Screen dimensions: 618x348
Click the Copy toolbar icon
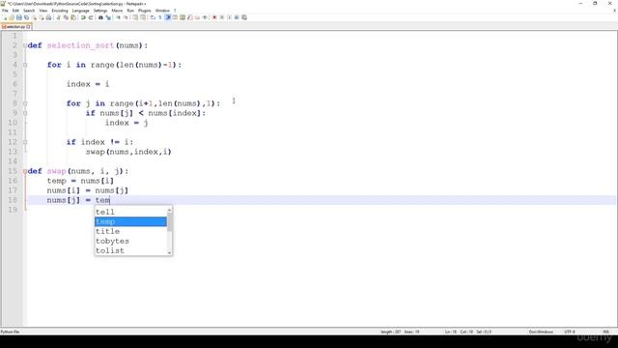[66, 17]
